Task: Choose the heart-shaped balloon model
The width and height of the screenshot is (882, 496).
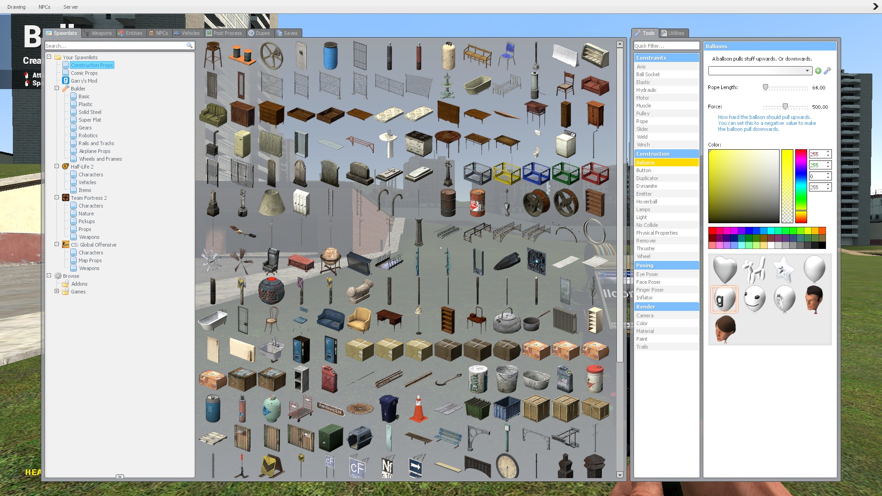Action: tap(725, 270)
